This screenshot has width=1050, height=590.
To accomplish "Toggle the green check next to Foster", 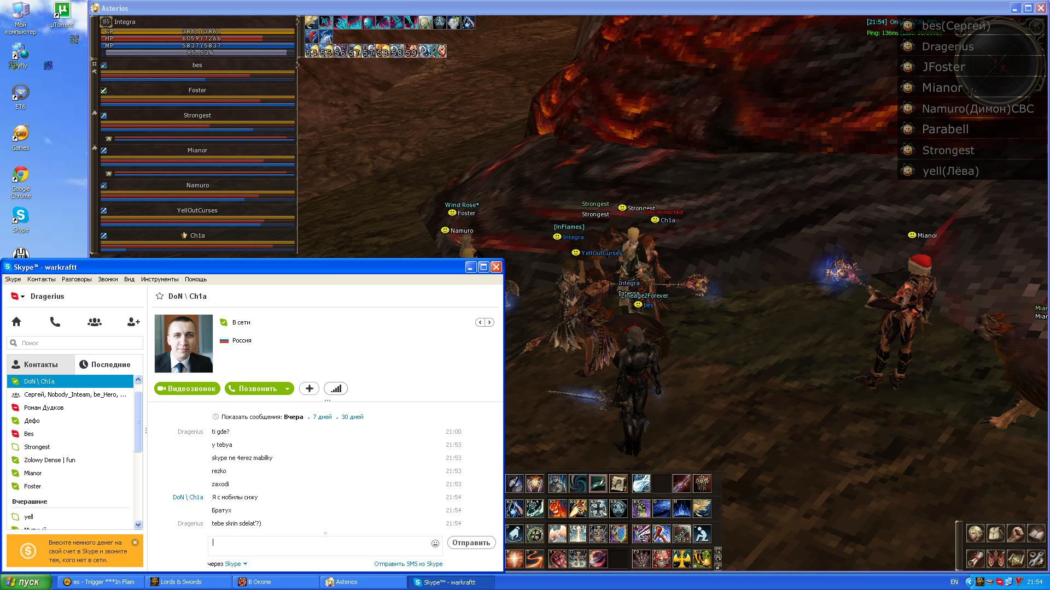I will tap(104, 91).
